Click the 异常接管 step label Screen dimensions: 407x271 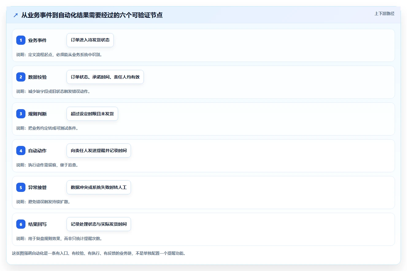(37, 187)
